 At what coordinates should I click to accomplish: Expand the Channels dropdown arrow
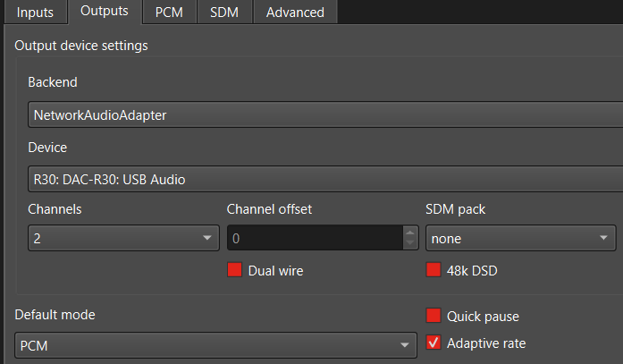(206, 239)
